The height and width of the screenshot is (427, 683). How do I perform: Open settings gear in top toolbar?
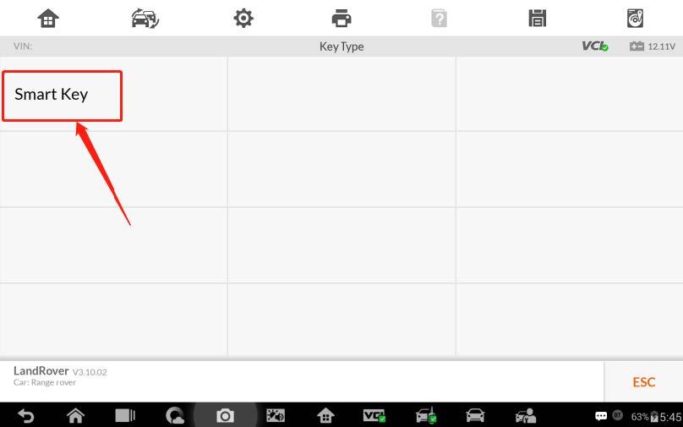pos(243,19)
